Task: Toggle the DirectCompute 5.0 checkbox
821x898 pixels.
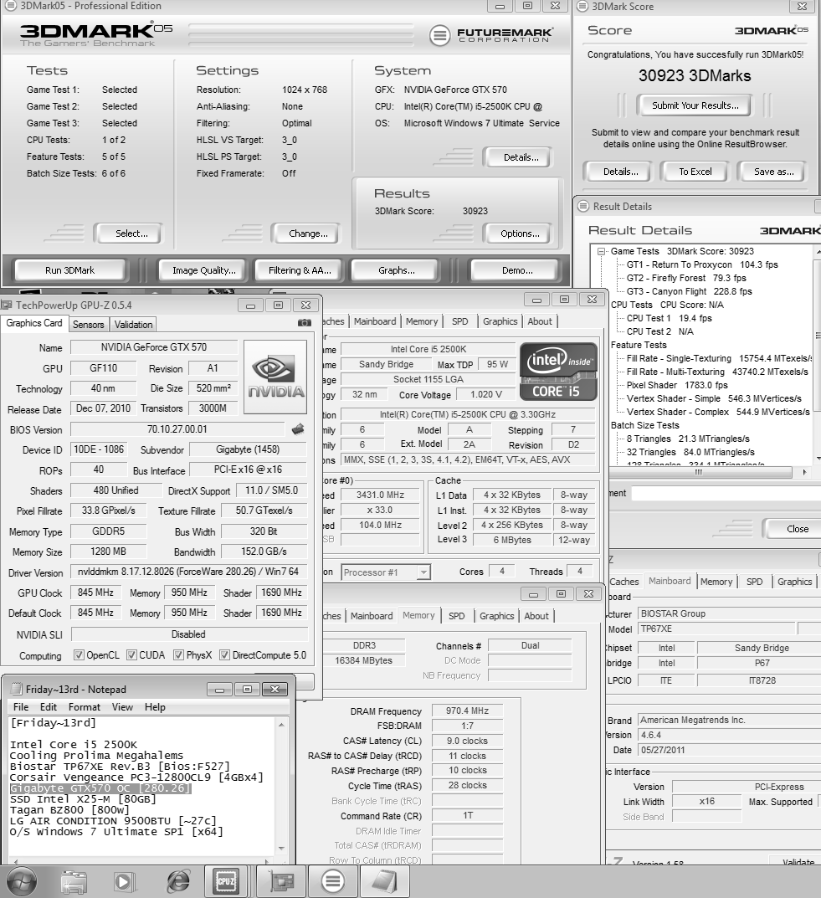Action: click(224, 655)
